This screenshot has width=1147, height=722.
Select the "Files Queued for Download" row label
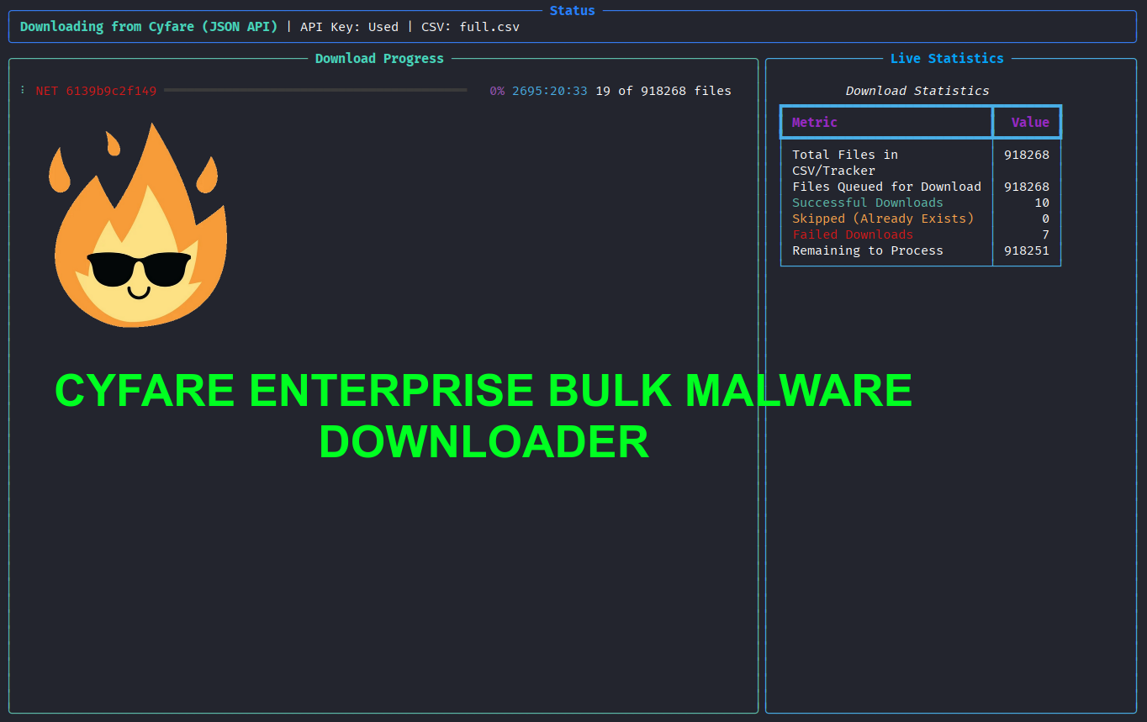point(886,187)
